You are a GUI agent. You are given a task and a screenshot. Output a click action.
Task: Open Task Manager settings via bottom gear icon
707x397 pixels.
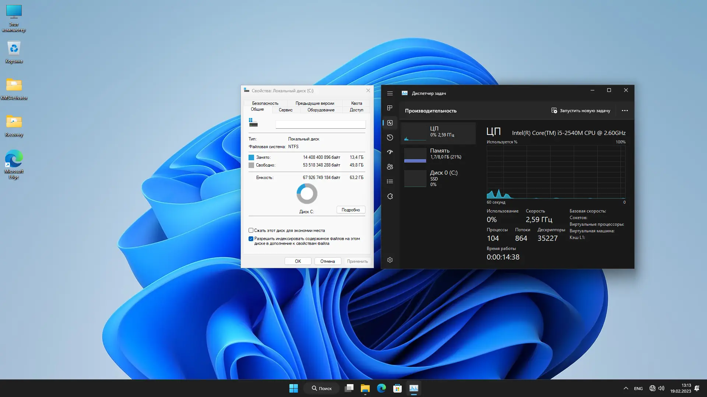click(x=390, y=260)
